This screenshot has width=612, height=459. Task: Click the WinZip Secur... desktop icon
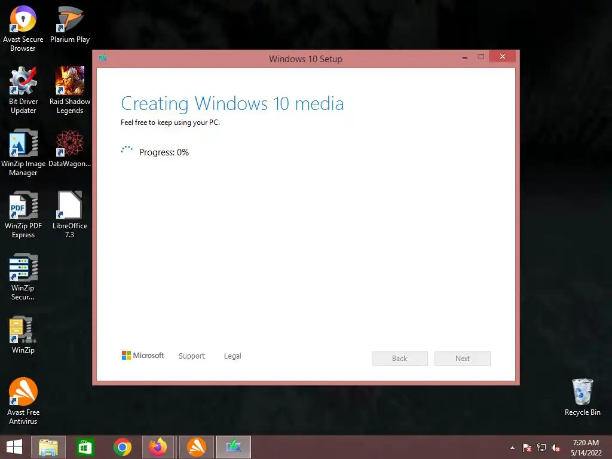click(x=23, y=277)
